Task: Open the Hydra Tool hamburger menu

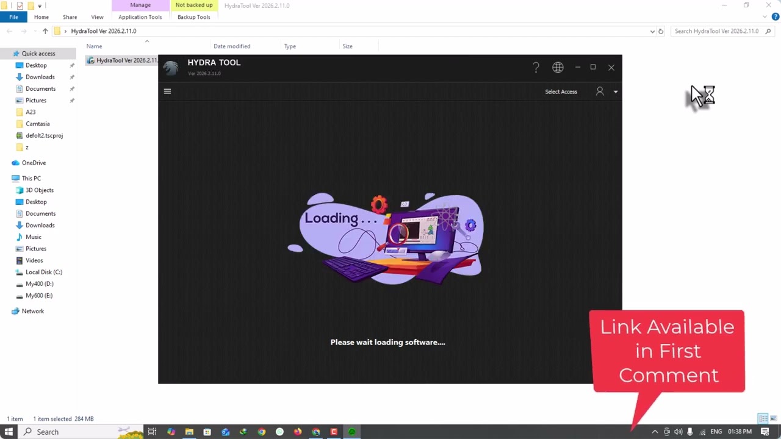Action: [167, 91]
